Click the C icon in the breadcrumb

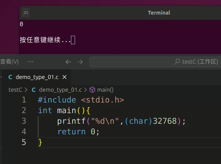(34, 90)
